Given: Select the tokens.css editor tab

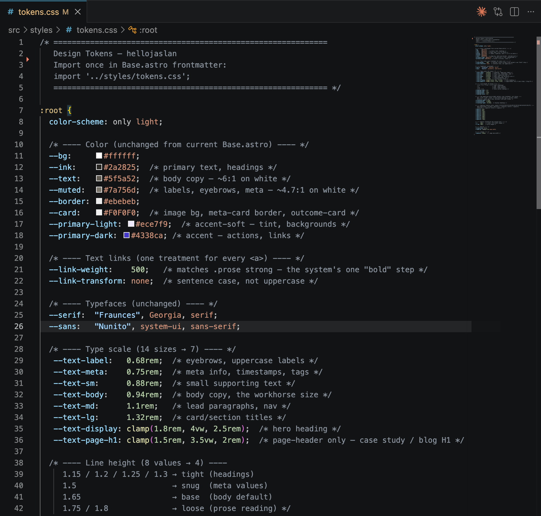Looking at the screenshot, I should pyautogui.click(x=43, y=12).
